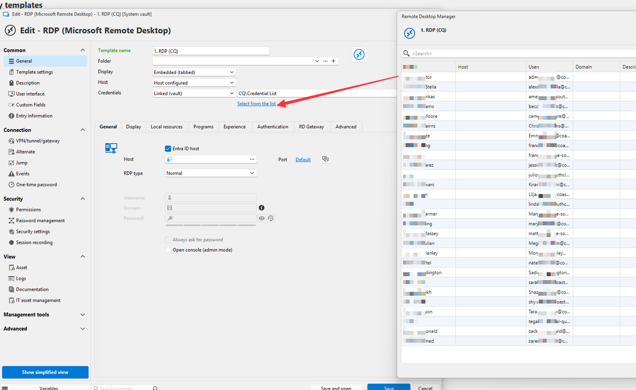Image resolution: width=636 pixels, height=390 pixels.
Task: Enable Always ask for password
Action: click(x=168, y=240)
